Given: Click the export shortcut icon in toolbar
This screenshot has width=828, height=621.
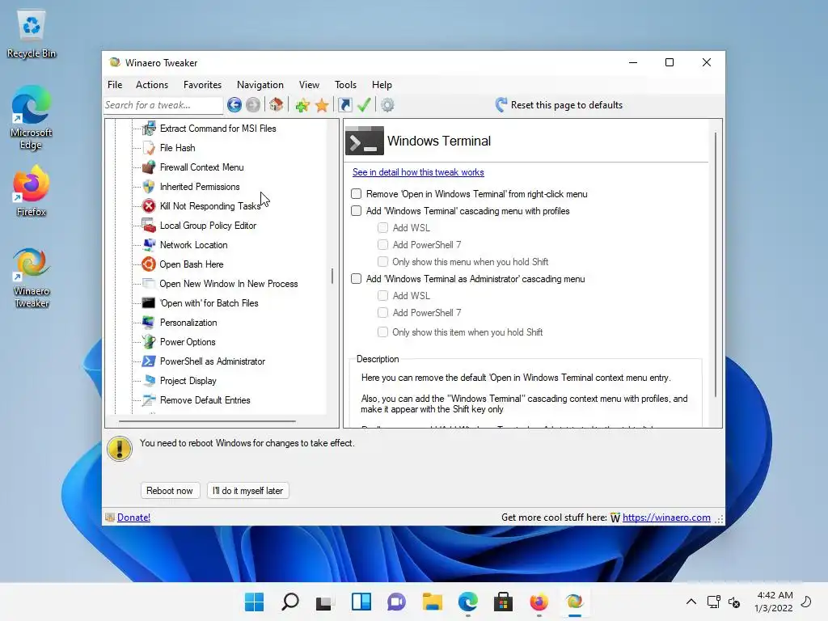Looking at the screenshot, I should (344, 105).
